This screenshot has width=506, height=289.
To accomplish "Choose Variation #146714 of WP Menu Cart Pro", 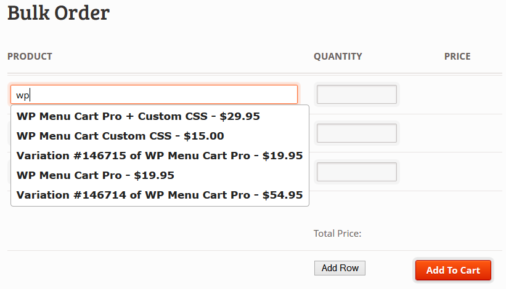I will [160, 195].
